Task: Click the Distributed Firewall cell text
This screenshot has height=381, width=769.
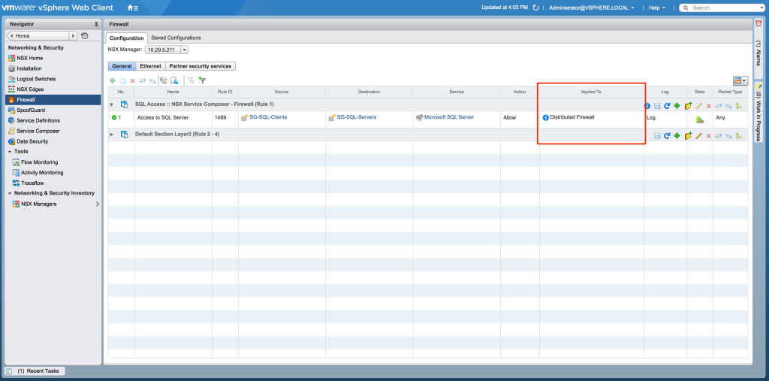Action: point(572,117)
